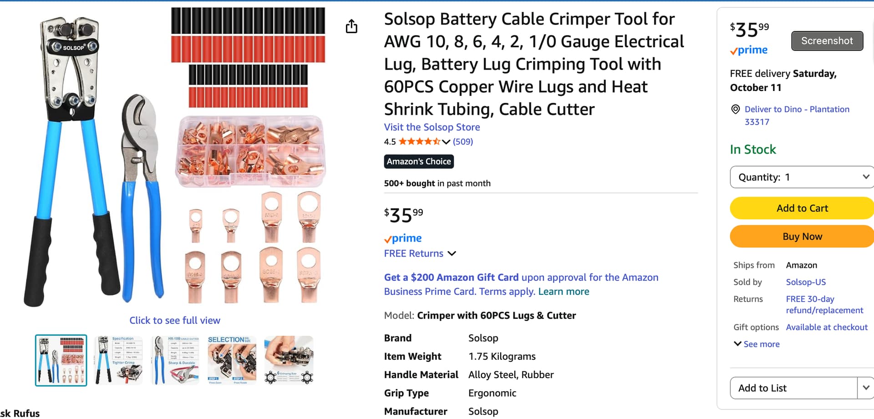
Task: Click the Screenshot button
Action: (827, 41)
